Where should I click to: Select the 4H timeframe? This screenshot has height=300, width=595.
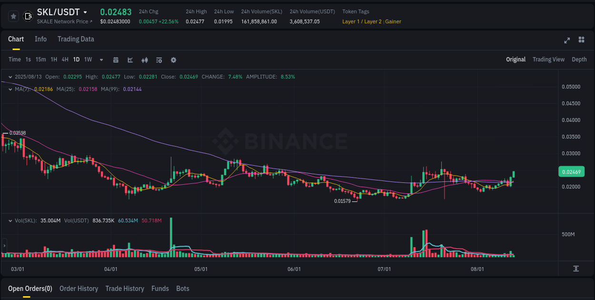pos(65,60)
